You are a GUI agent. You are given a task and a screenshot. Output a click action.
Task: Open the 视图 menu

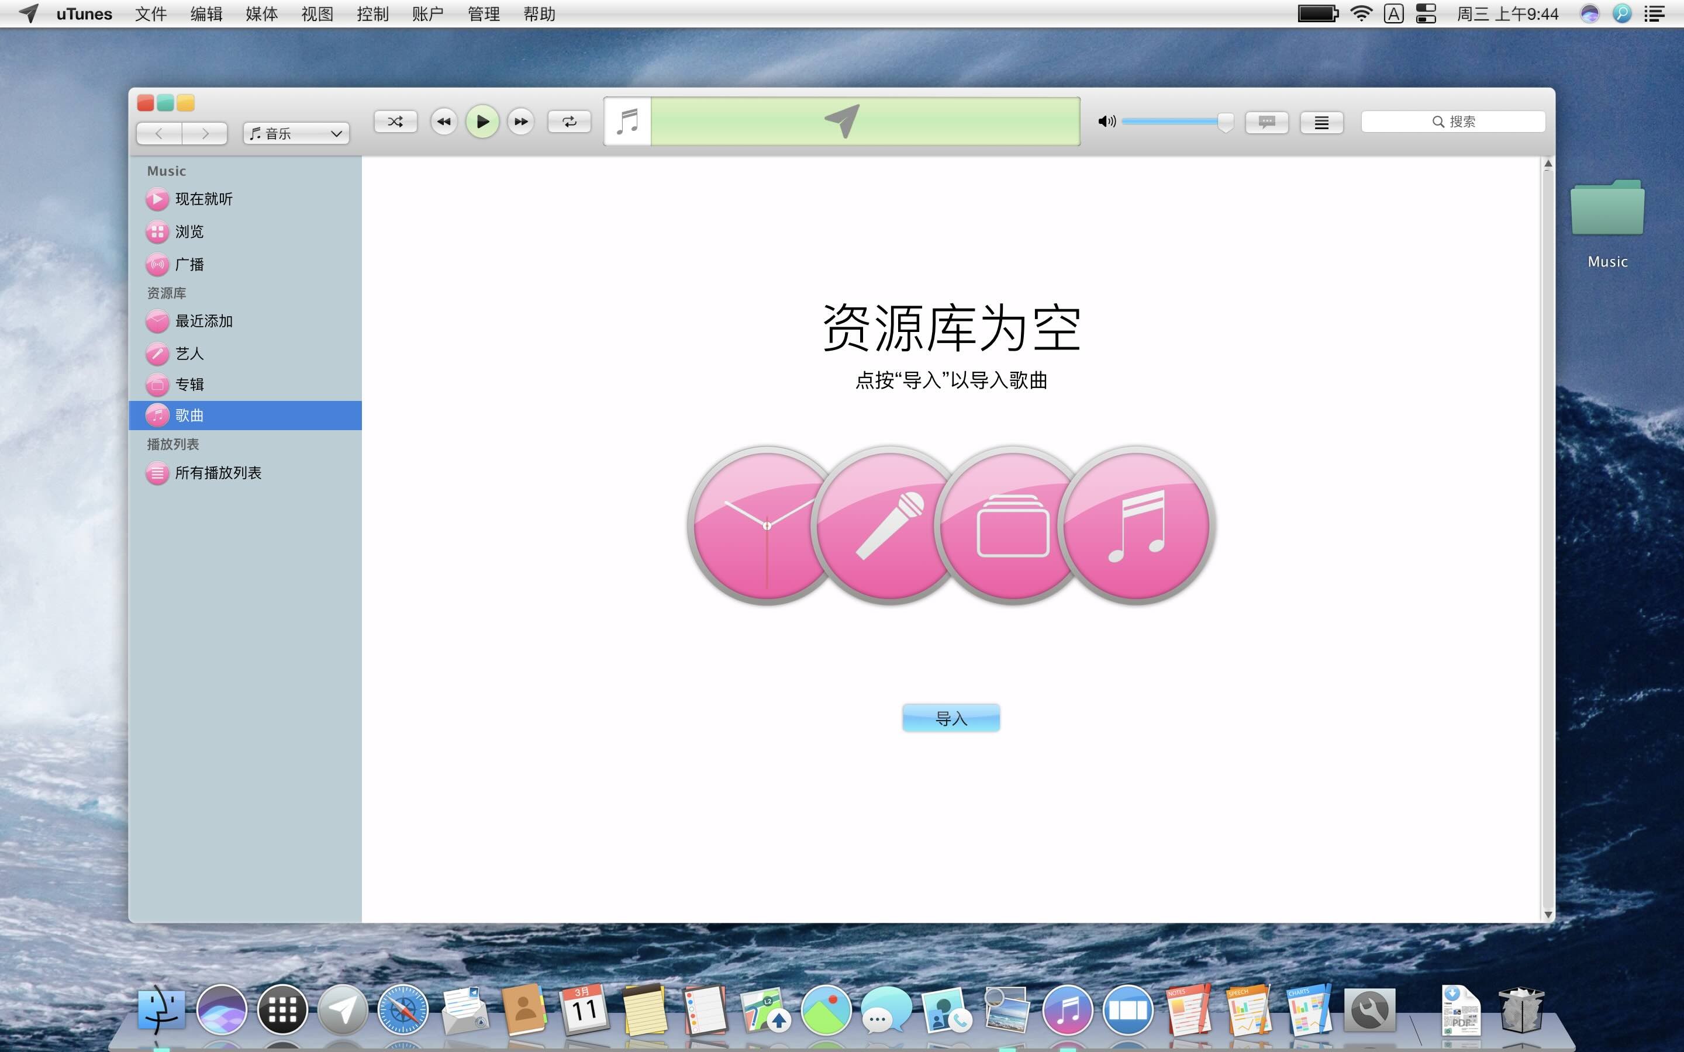point(318,14)
